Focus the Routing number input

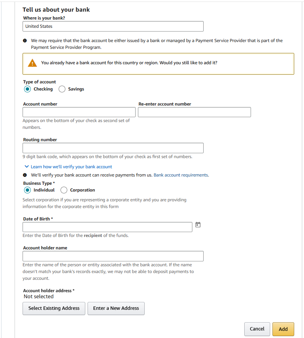click(x=113, y=148)
